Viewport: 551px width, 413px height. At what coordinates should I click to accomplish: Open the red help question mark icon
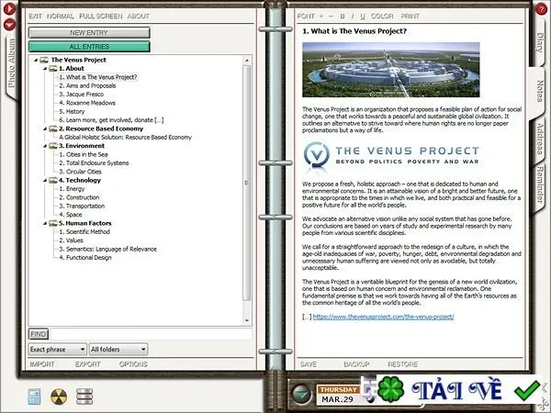click(541, 8)
